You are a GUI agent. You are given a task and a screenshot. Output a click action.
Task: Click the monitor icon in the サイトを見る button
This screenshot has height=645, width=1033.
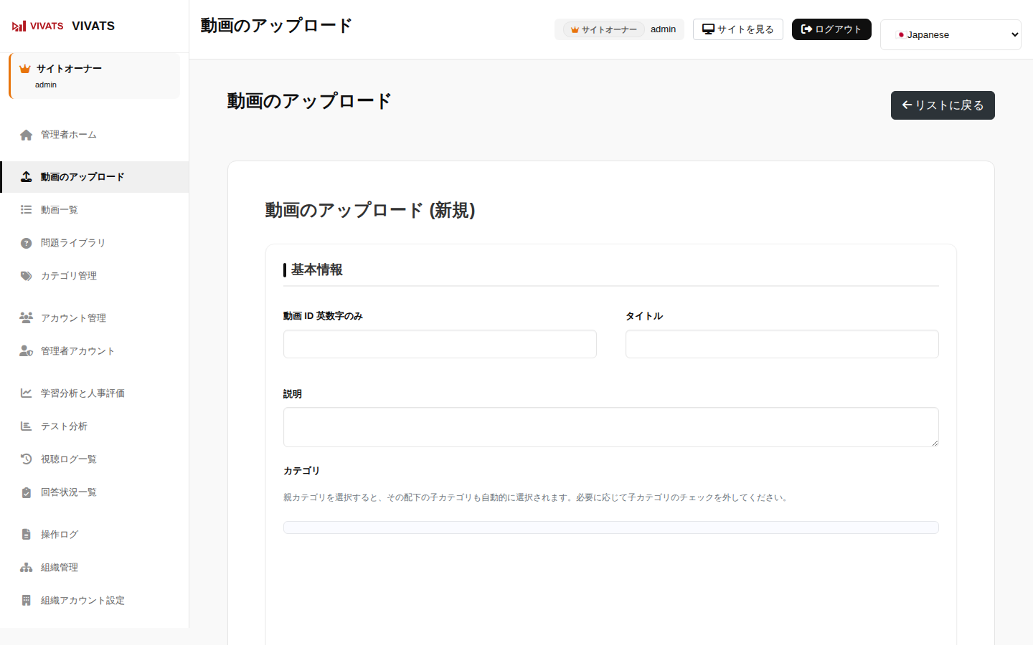[708, 29]
